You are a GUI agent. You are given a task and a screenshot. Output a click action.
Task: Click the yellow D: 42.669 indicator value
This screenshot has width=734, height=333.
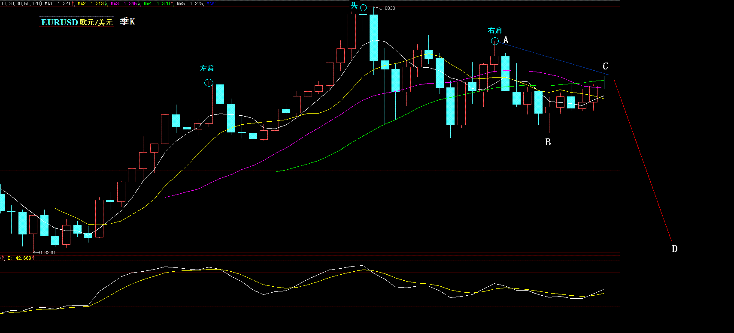(x=20, y=258)
